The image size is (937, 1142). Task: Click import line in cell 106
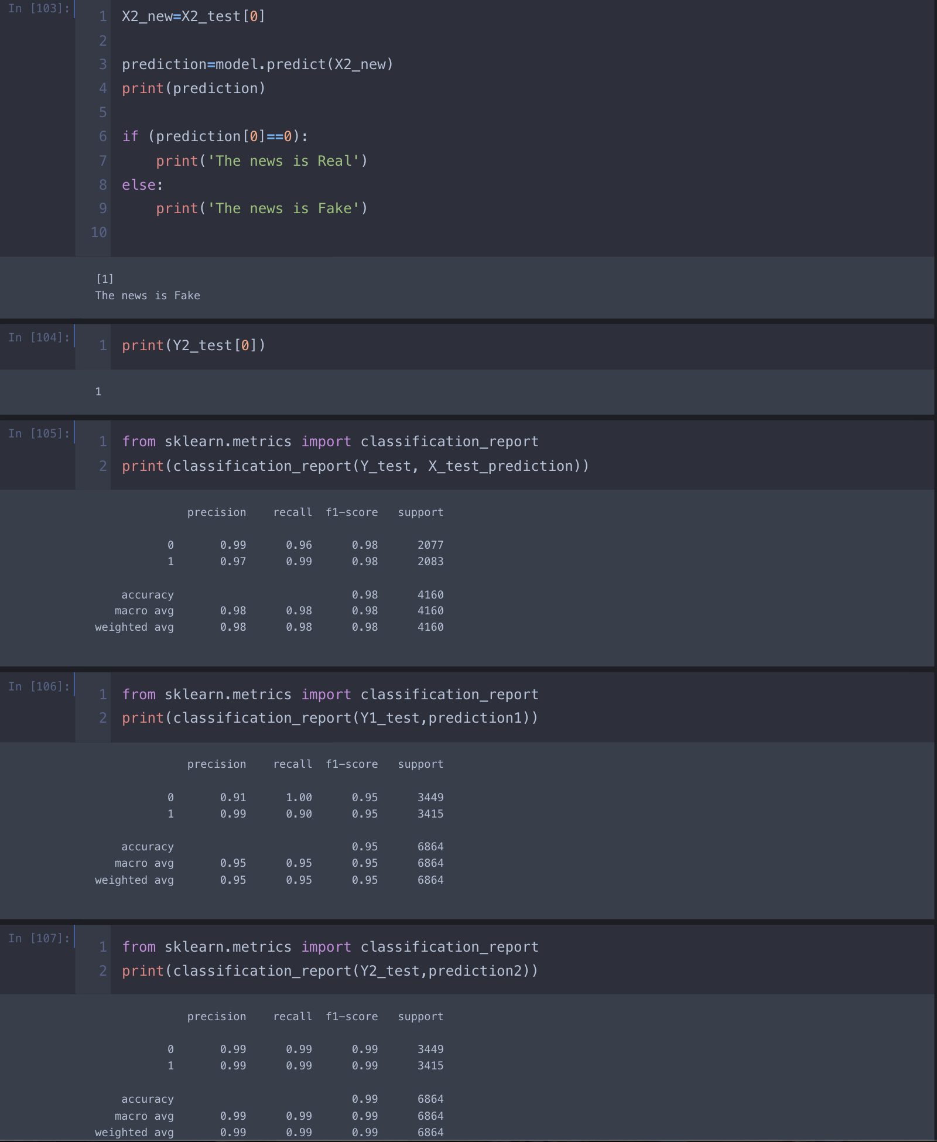(x=330, y=695)
